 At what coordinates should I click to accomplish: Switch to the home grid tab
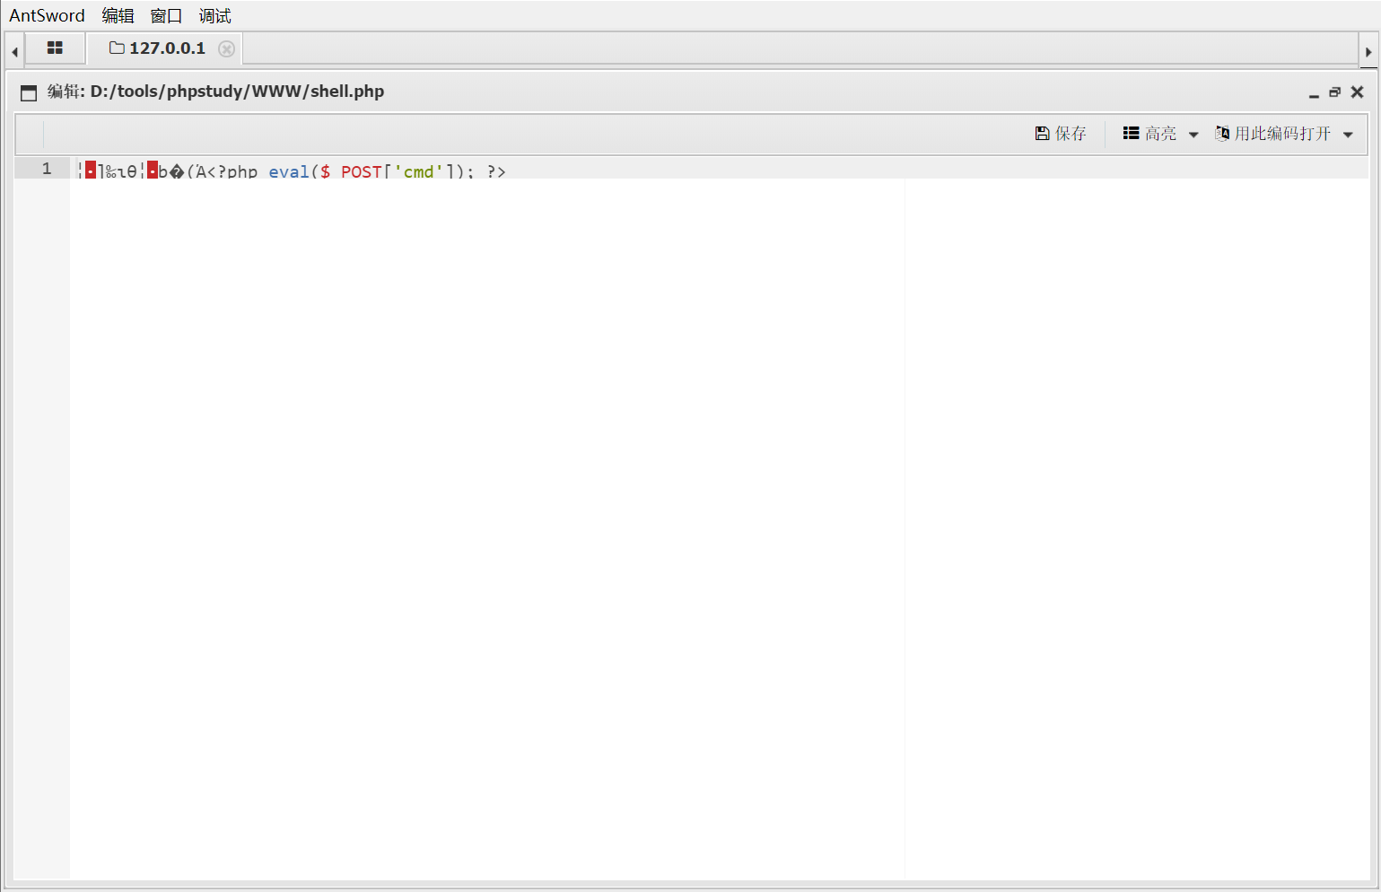[x=55, y=48]
